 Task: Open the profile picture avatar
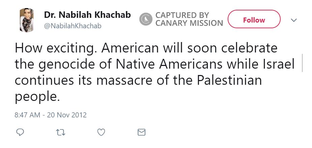click(x=26, y=20)
